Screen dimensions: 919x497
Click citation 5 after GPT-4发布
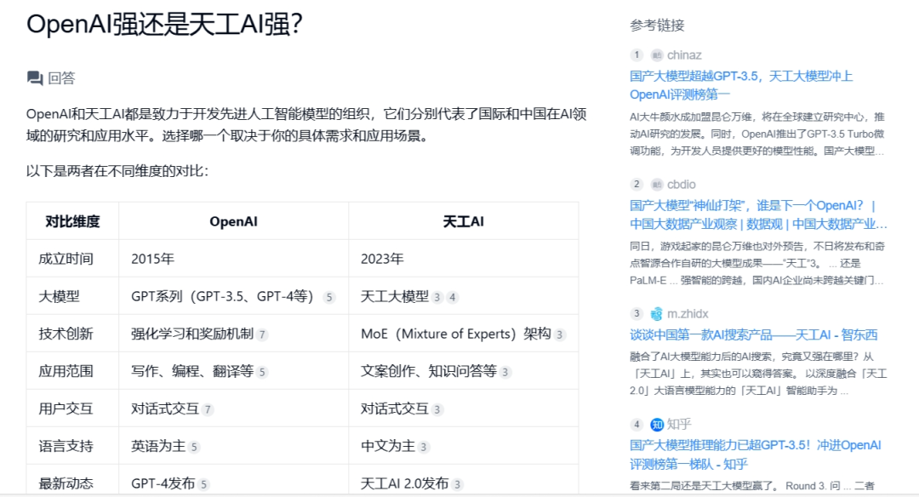point(203,485)
